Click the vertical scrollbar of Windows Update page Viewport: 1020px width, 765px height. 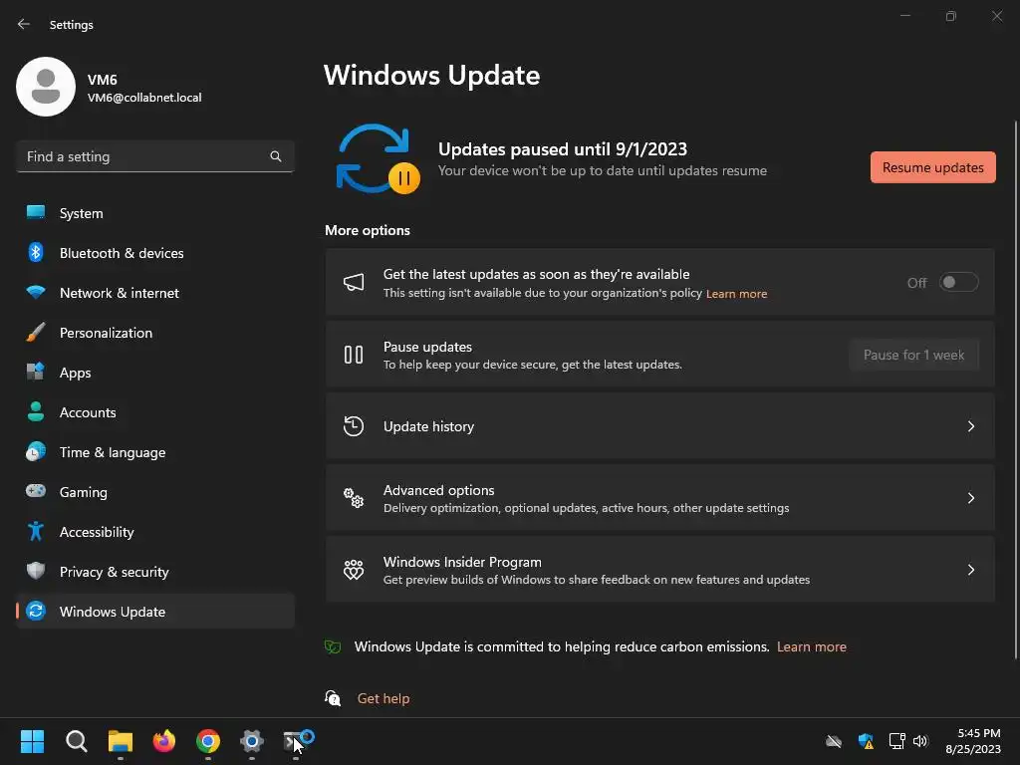point(1015,389)
